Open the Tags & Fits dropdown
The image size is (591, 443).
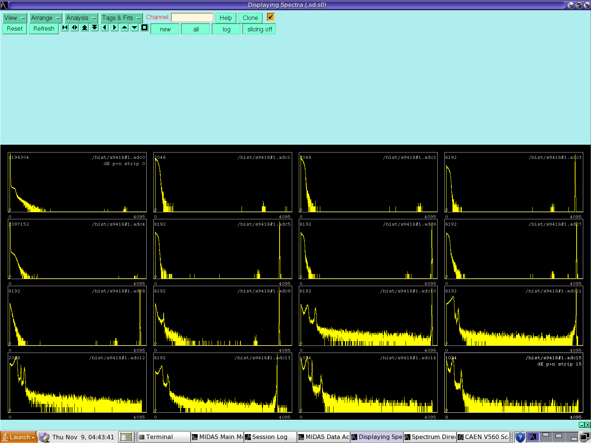point(121,18)
